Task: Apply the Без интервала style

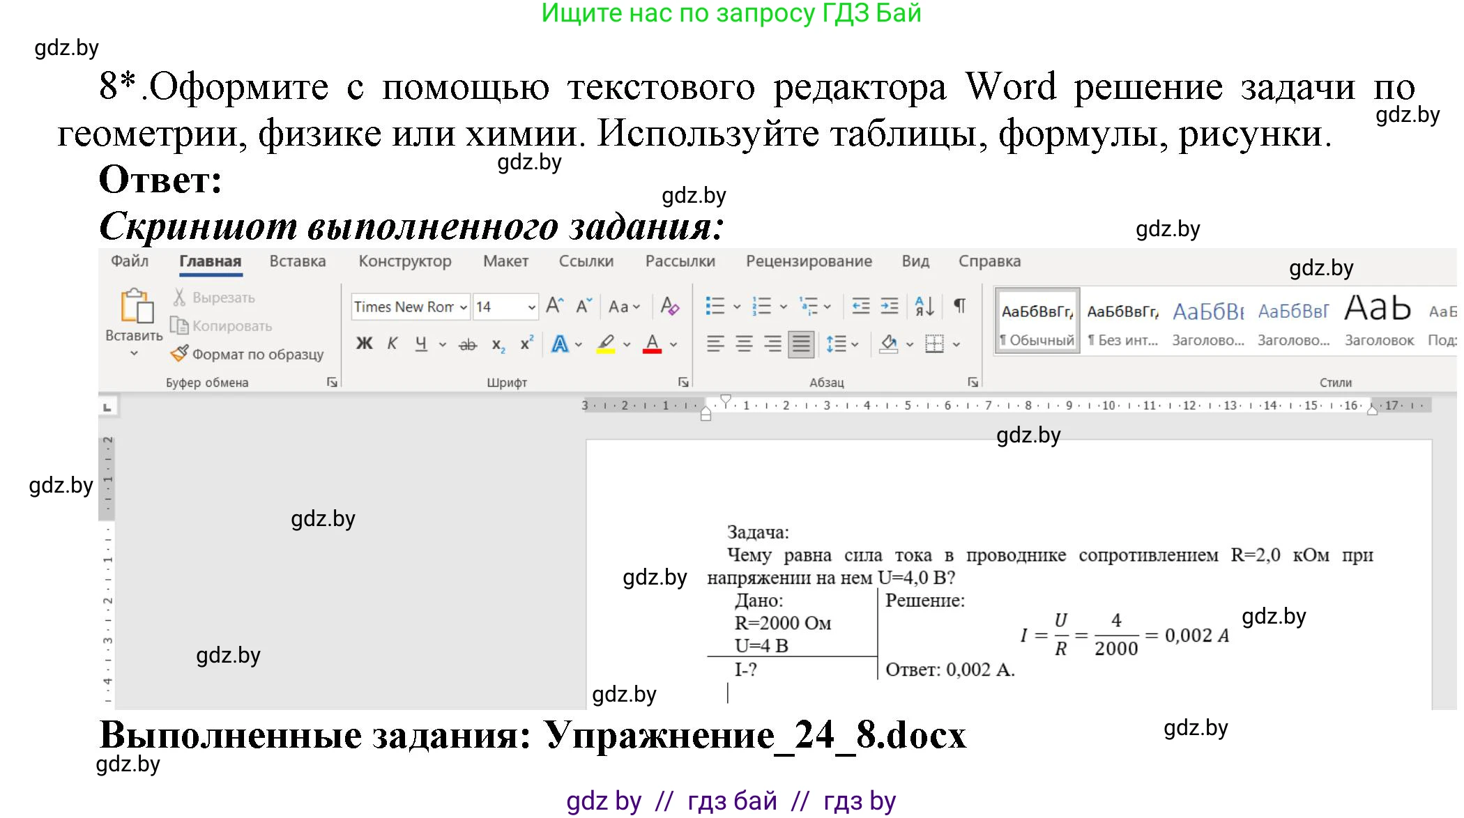Action: pos(1123,321)
